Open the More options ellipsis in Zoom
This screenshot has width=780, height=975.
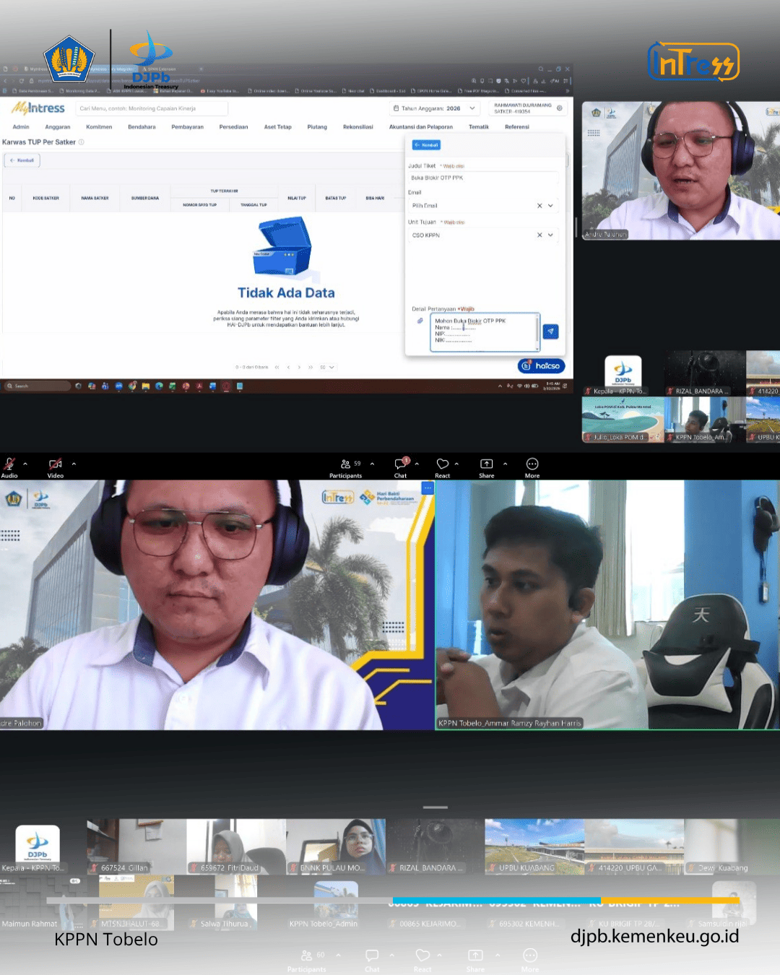(x=532, y=464)
